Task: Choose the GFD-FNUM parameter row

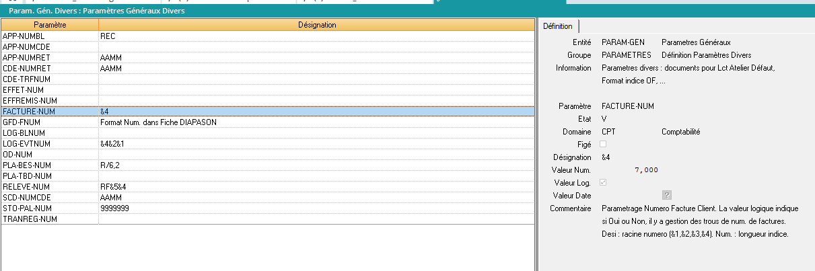Action: click(x=50, y=122)
